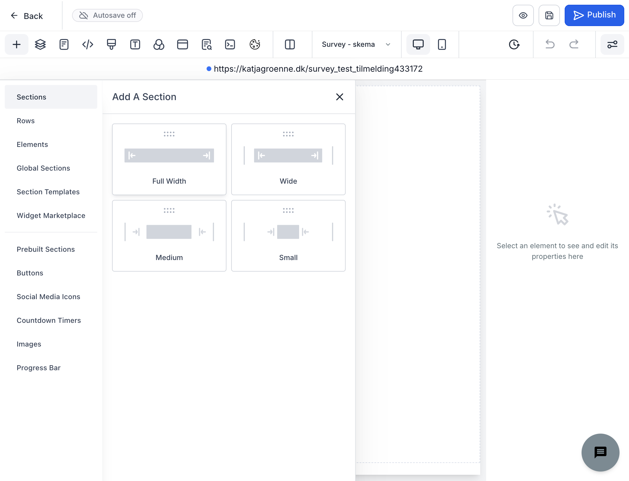Click the cookie consent icon

click(255, 44)
